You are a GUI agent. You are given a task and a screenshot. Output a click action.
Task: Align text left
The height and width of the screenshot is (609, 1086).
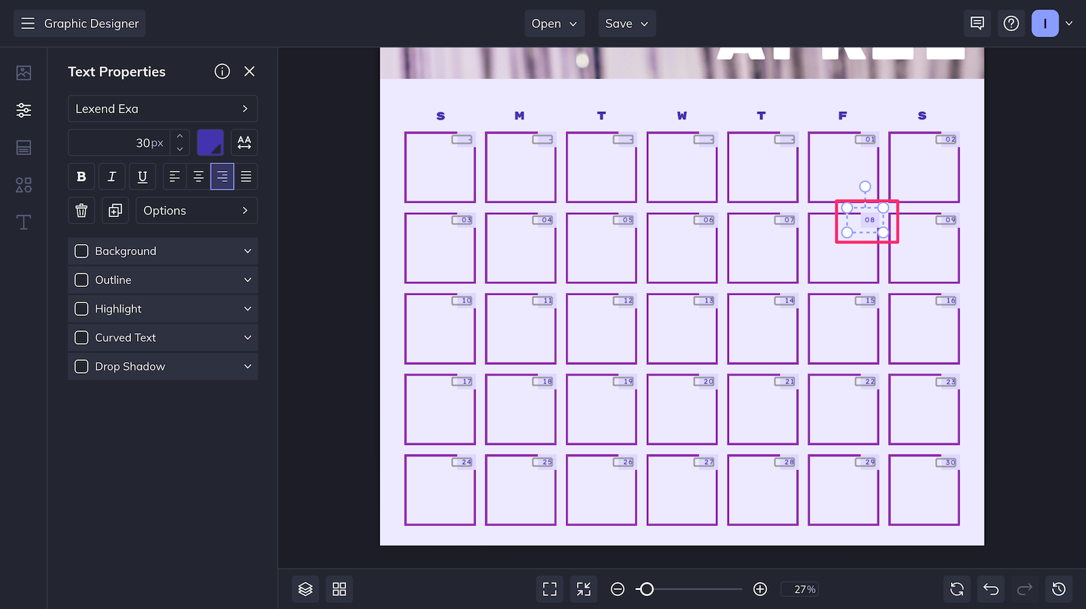pyautogui.click(x=174, y=176)
